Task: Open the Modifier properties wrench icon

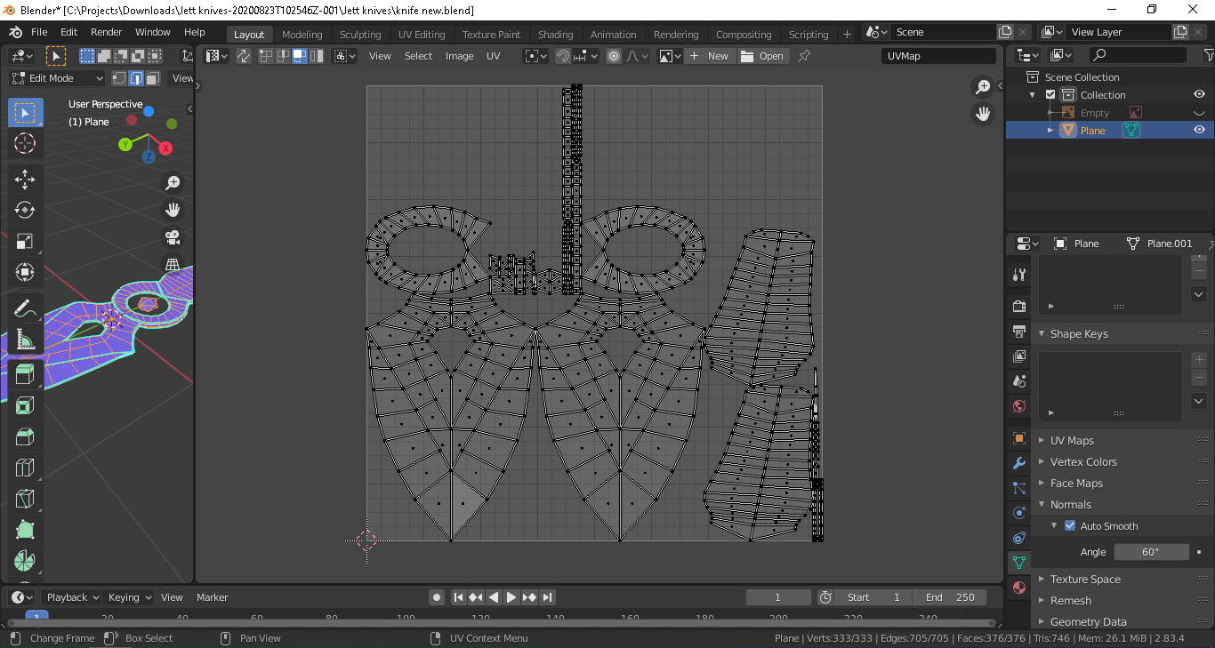Action: coord(1018,463)
